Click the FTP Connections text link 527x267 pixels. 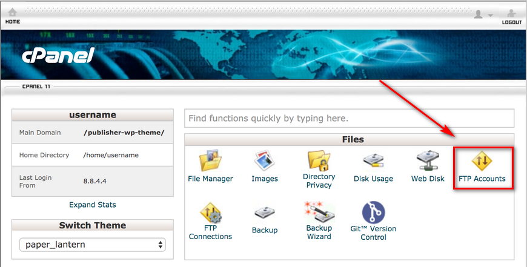tap(210, 232)
